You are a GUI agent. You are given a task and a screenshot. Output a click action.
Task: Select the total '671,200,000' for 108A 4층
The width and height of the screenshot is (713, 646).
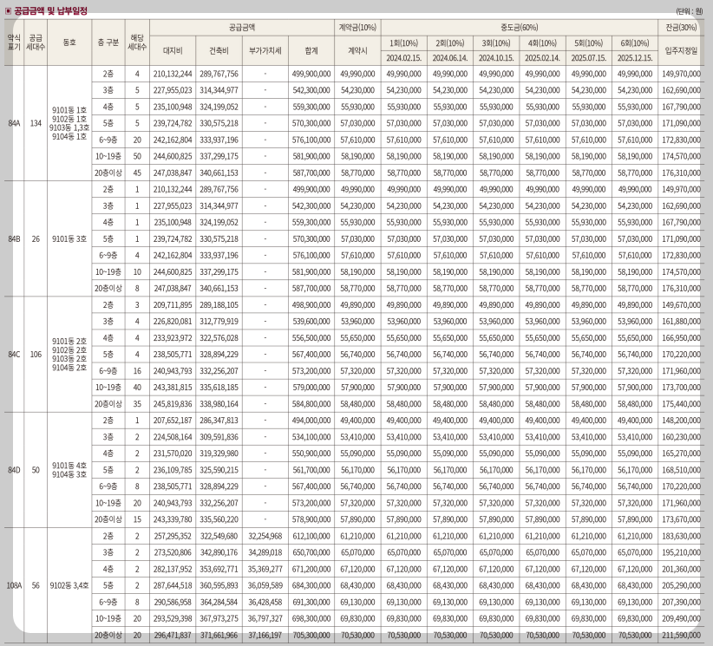click(311, 569)
